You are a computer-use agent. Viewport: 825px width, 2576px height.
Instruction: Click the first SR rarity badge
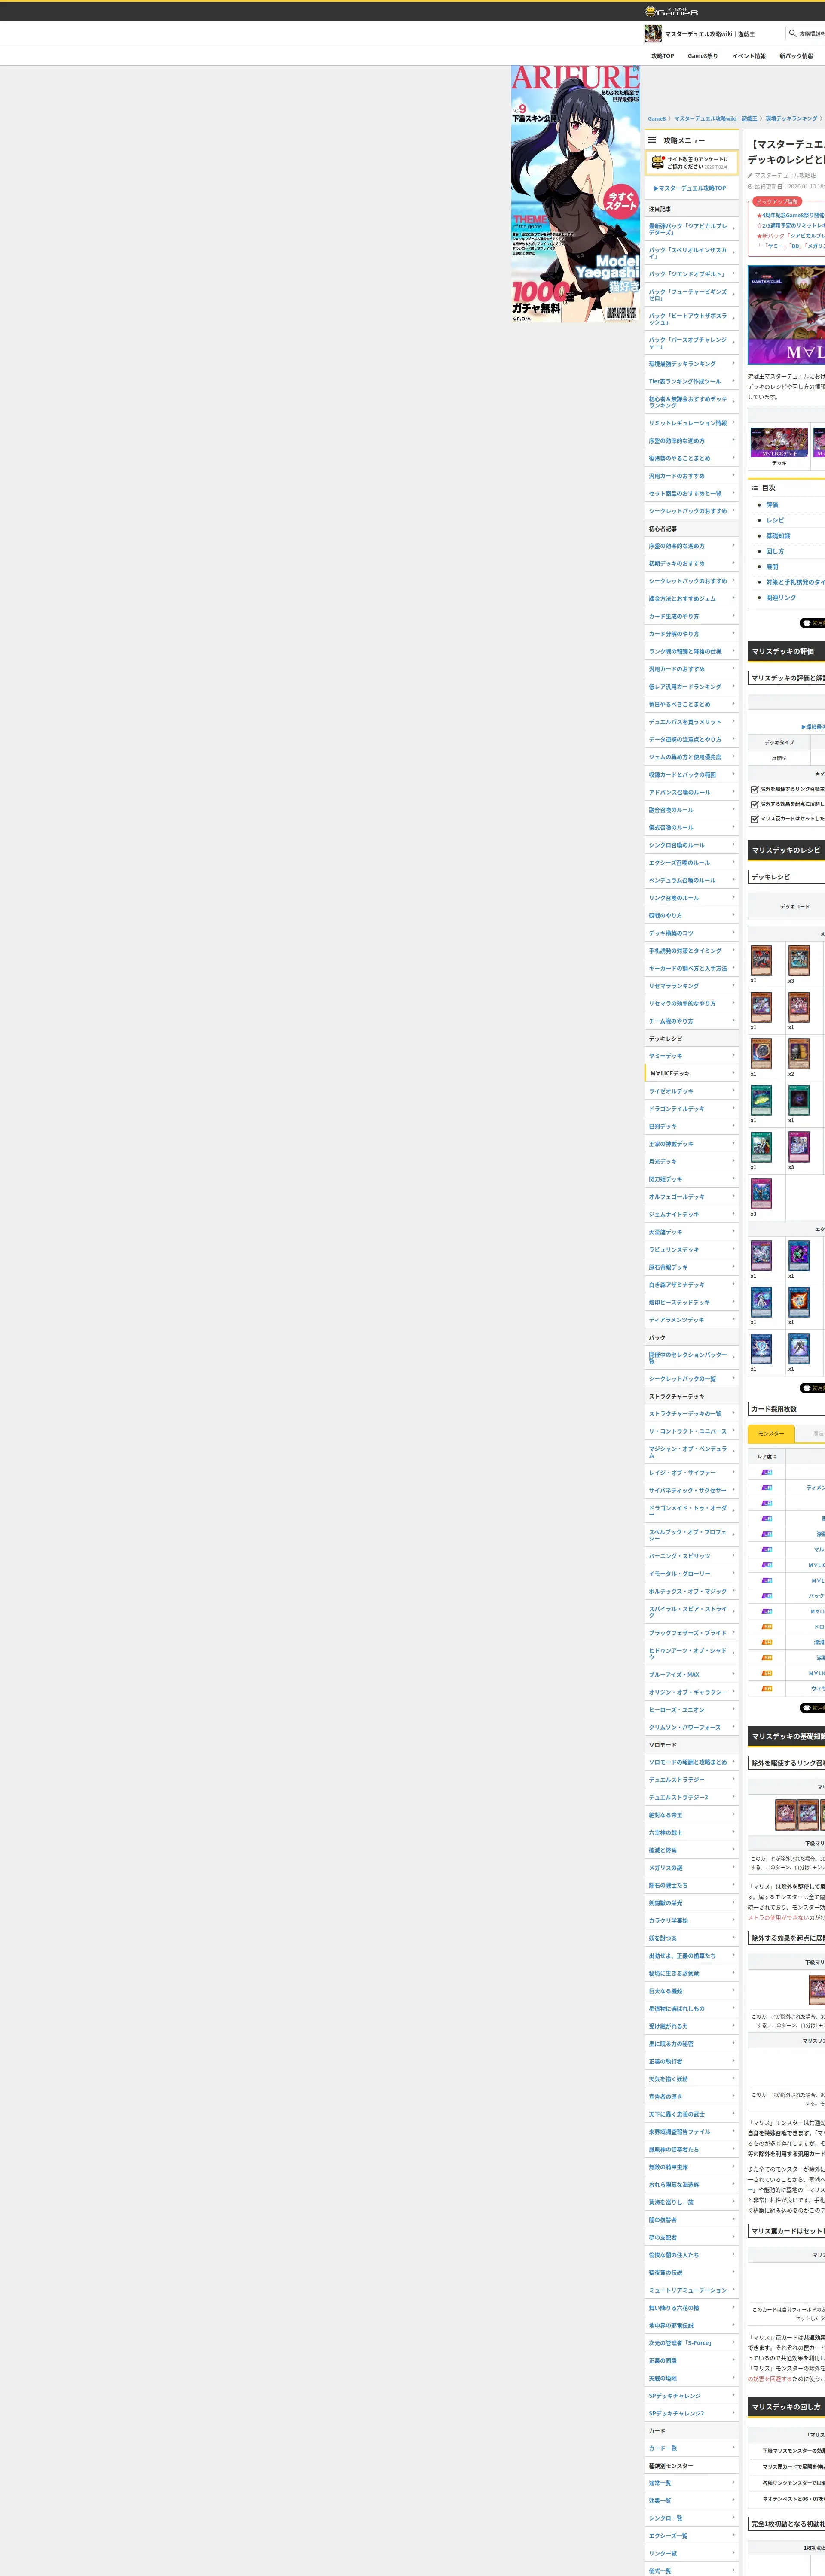tap(767, 1627)
